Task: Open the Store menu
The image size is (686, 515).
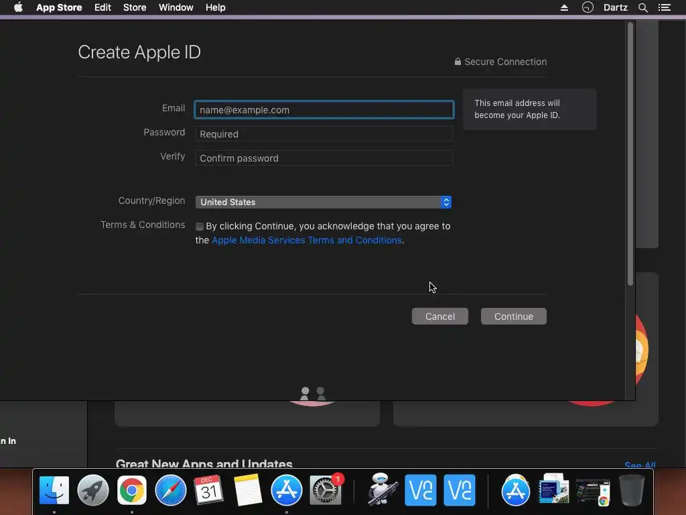Action: (135, 7)
